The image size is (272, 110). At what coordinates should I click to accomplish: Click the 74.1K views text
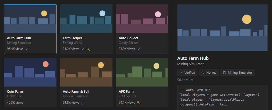(127, 102)
